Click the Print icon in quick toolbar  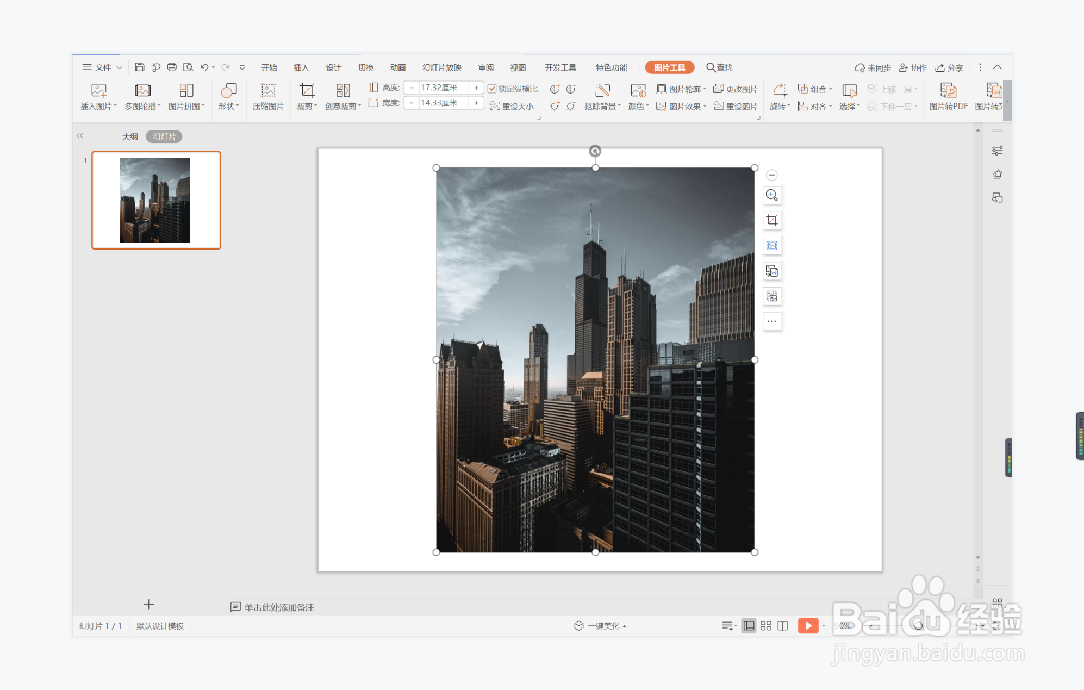tap(172, 67)
